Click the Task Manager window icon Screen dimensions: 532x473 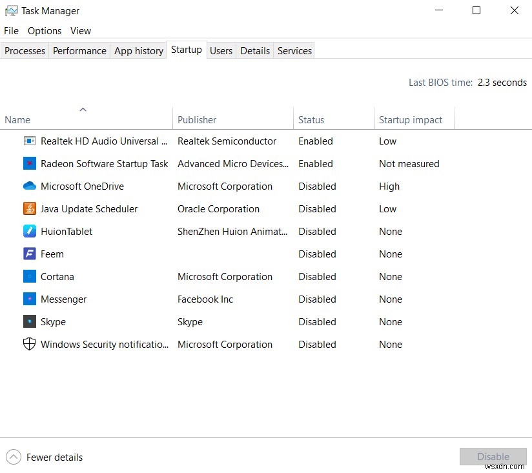coord(12,10)
